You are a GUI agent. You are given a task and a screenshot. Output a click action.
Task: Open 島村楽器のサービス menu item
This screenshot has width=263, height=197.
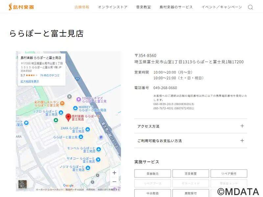coord(176,7)
